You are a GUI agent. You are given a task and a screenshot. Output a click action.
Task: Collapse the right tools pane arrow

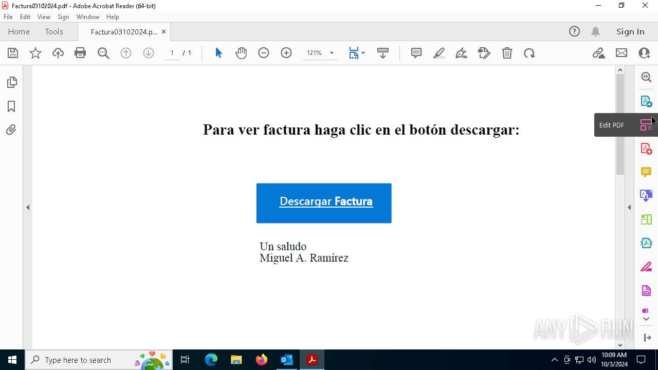629,208
